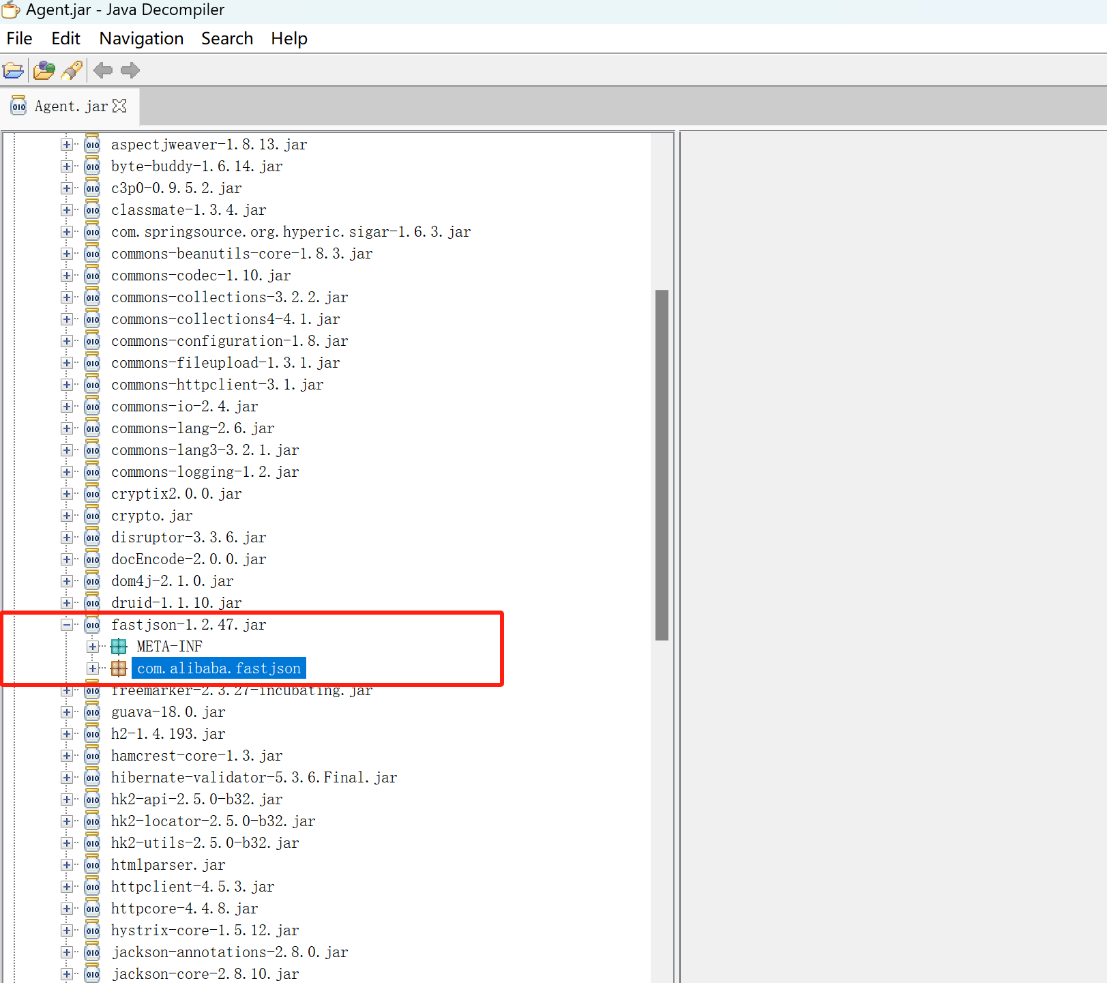Expand the META-INF folder node
Screen dimensions: 1107x983
93,647
